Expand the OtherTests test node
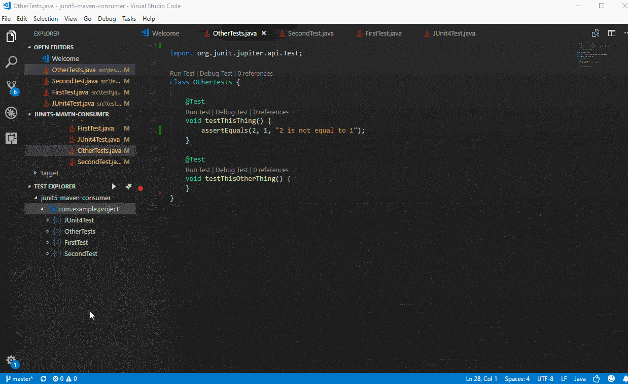Image resolution: width=628 pixels, height=384 pixels. point(48,232)
